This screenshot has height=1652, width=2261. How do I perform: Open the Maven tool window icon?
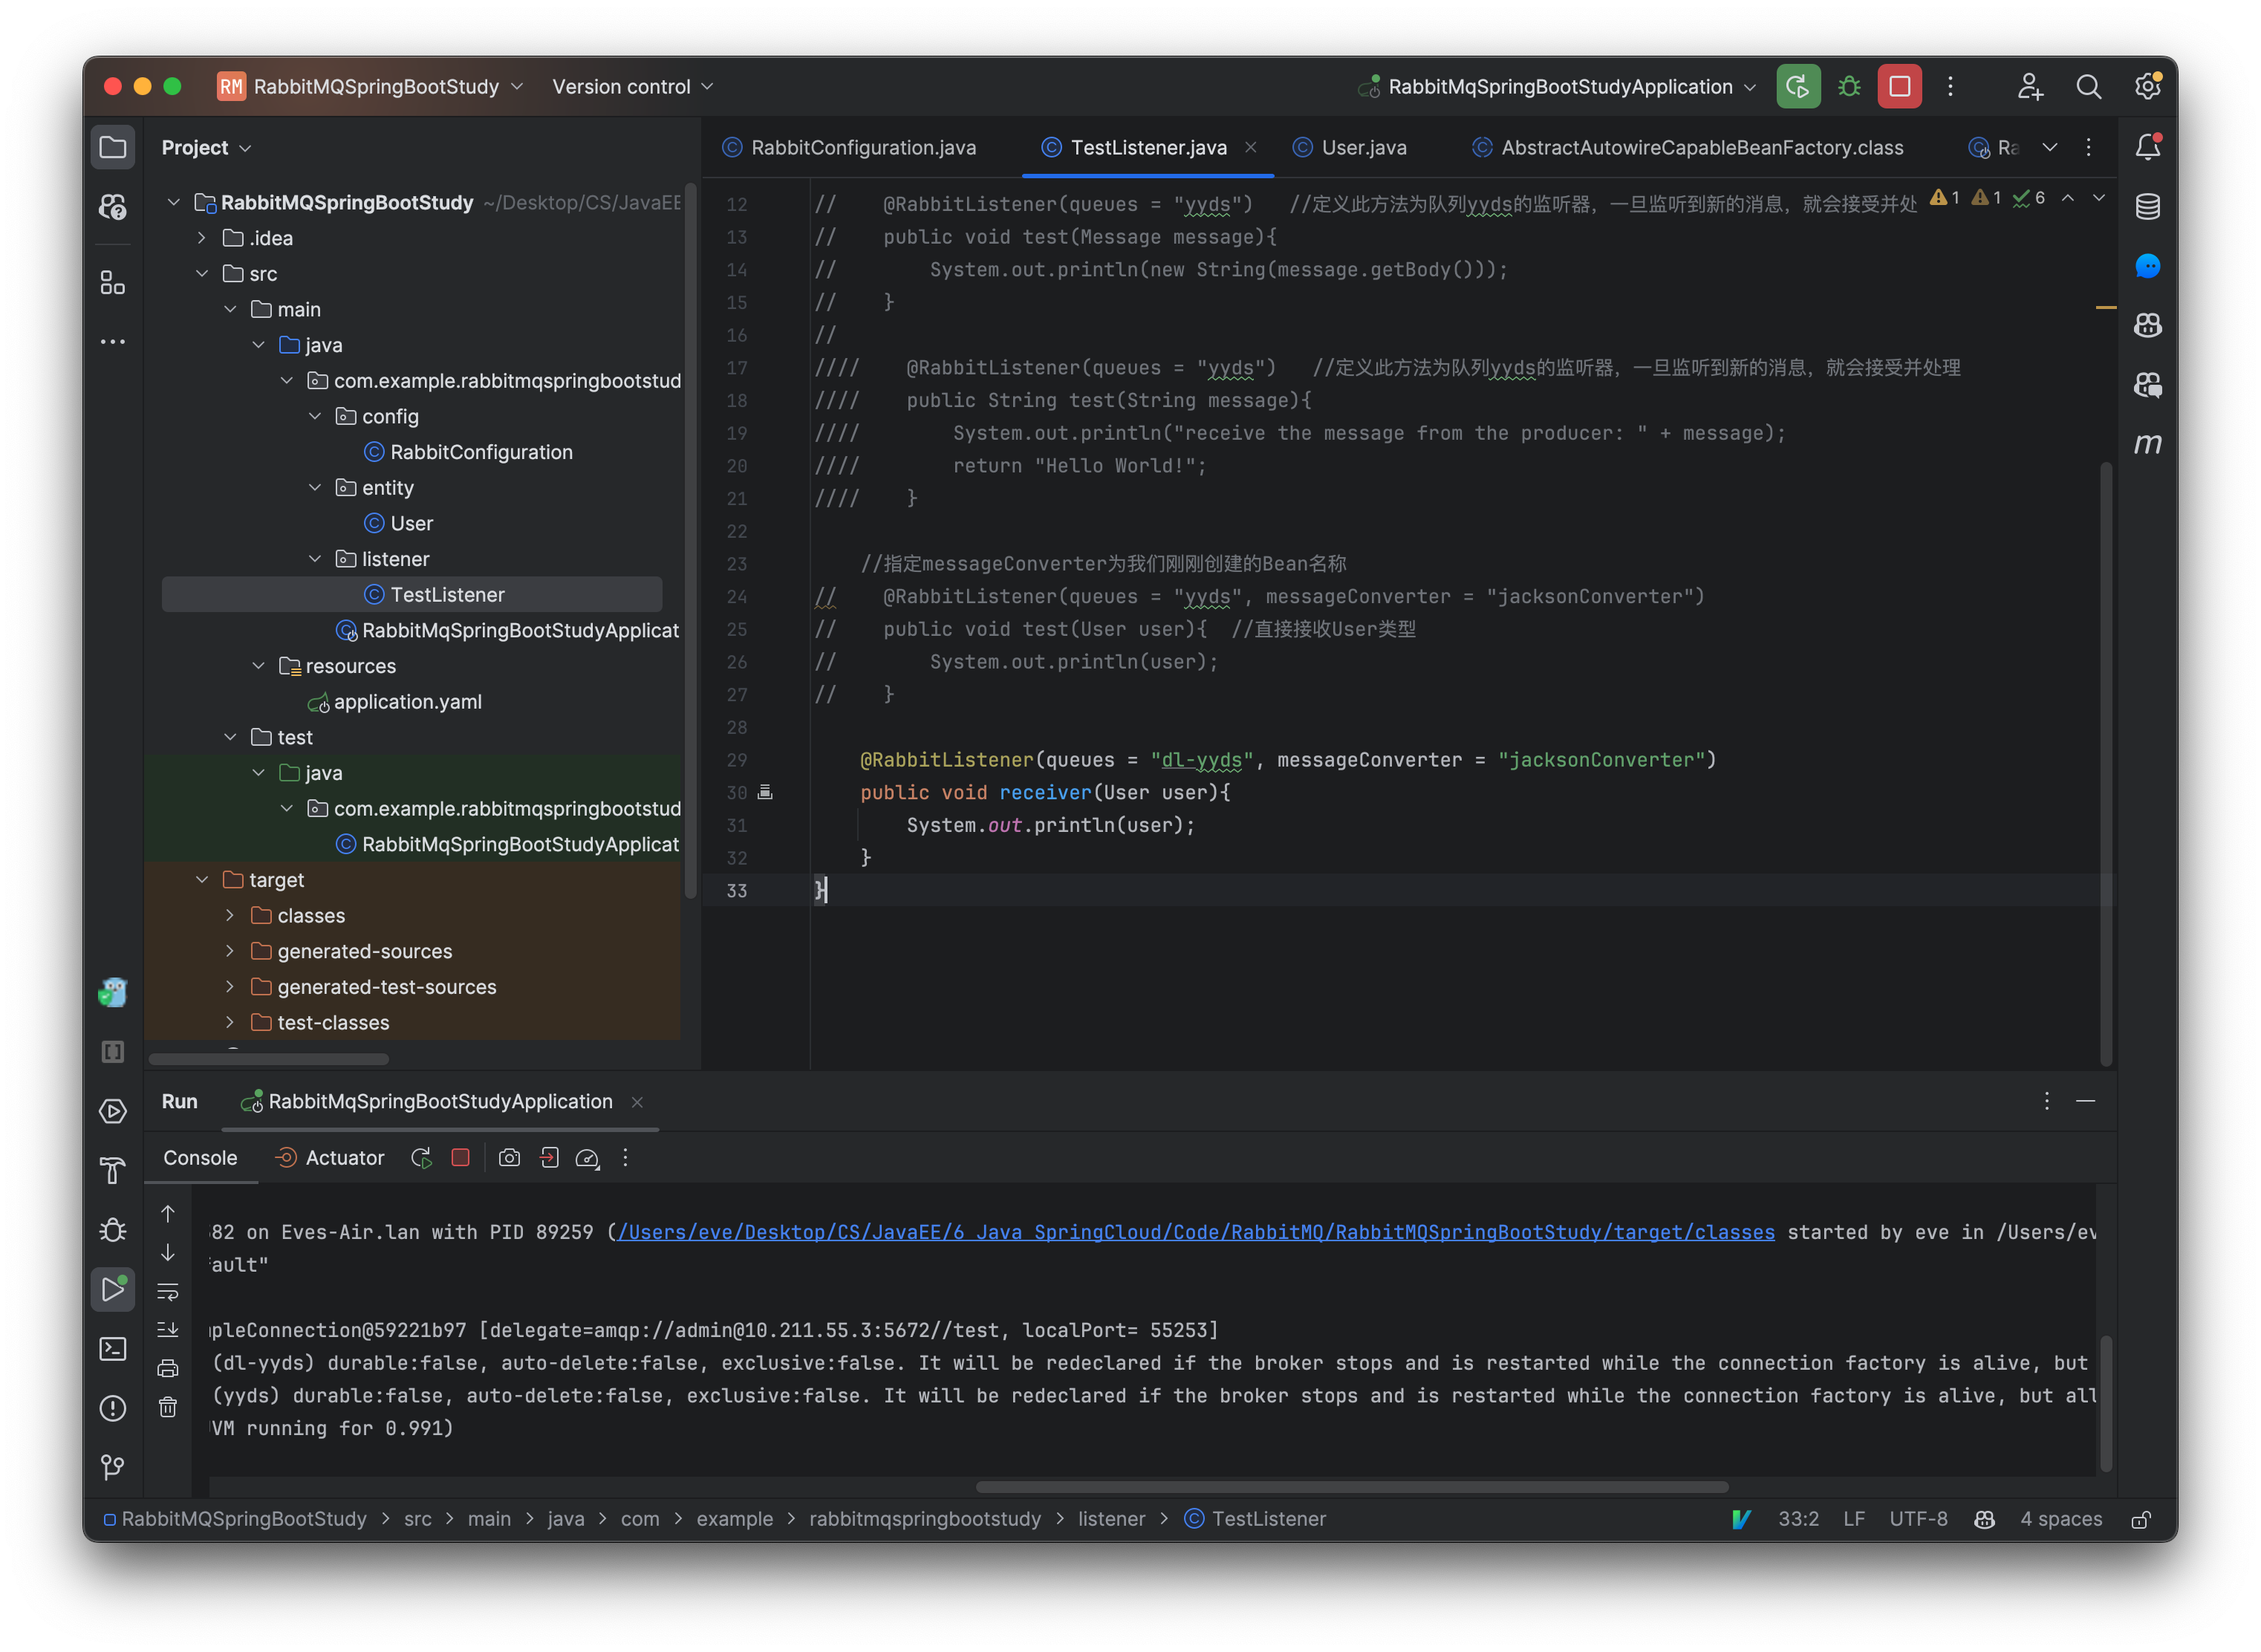pyautogui.click(x=2148, y=443)
